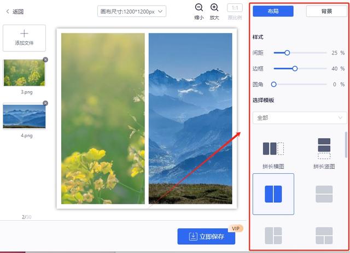Click the 放大 zoom in label
Viewport: 350px width, 253px height.
(214, 17)
